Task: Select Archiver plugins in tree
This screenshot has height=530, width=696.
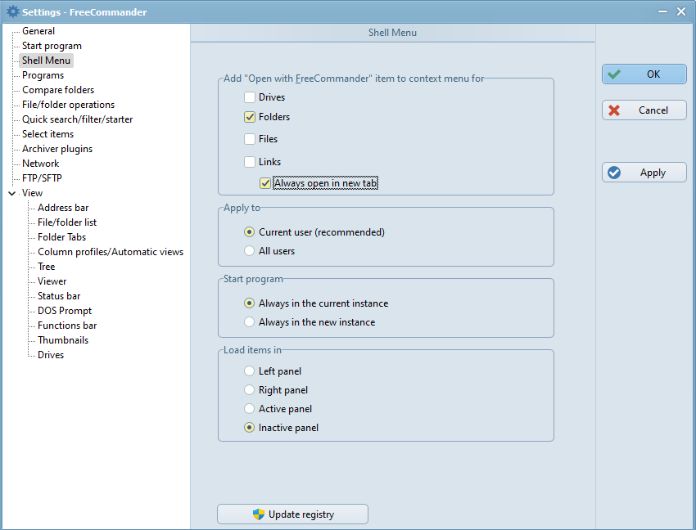Action: [x=57, y=149]
